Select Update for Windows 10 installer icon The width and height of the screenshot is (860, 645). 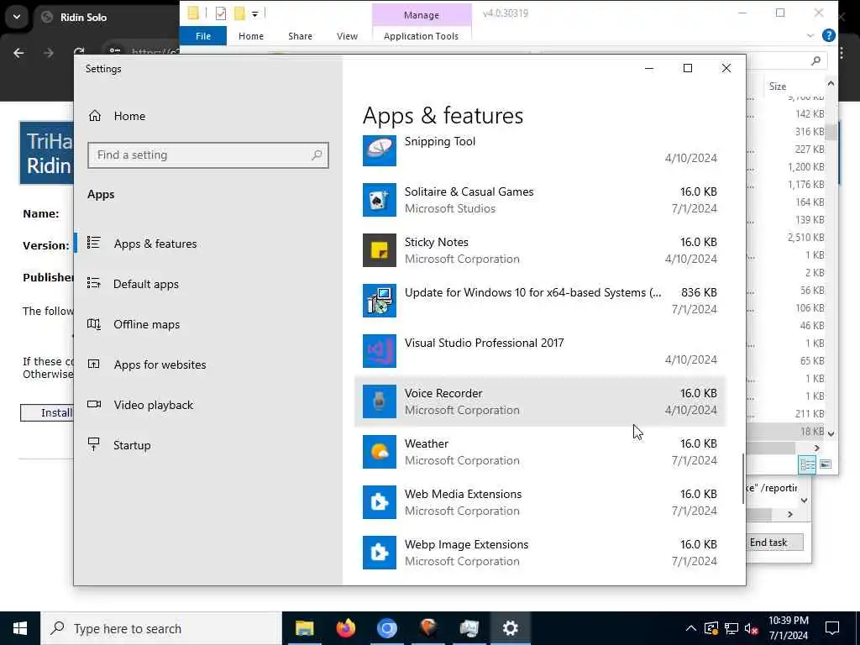point(379,301)
